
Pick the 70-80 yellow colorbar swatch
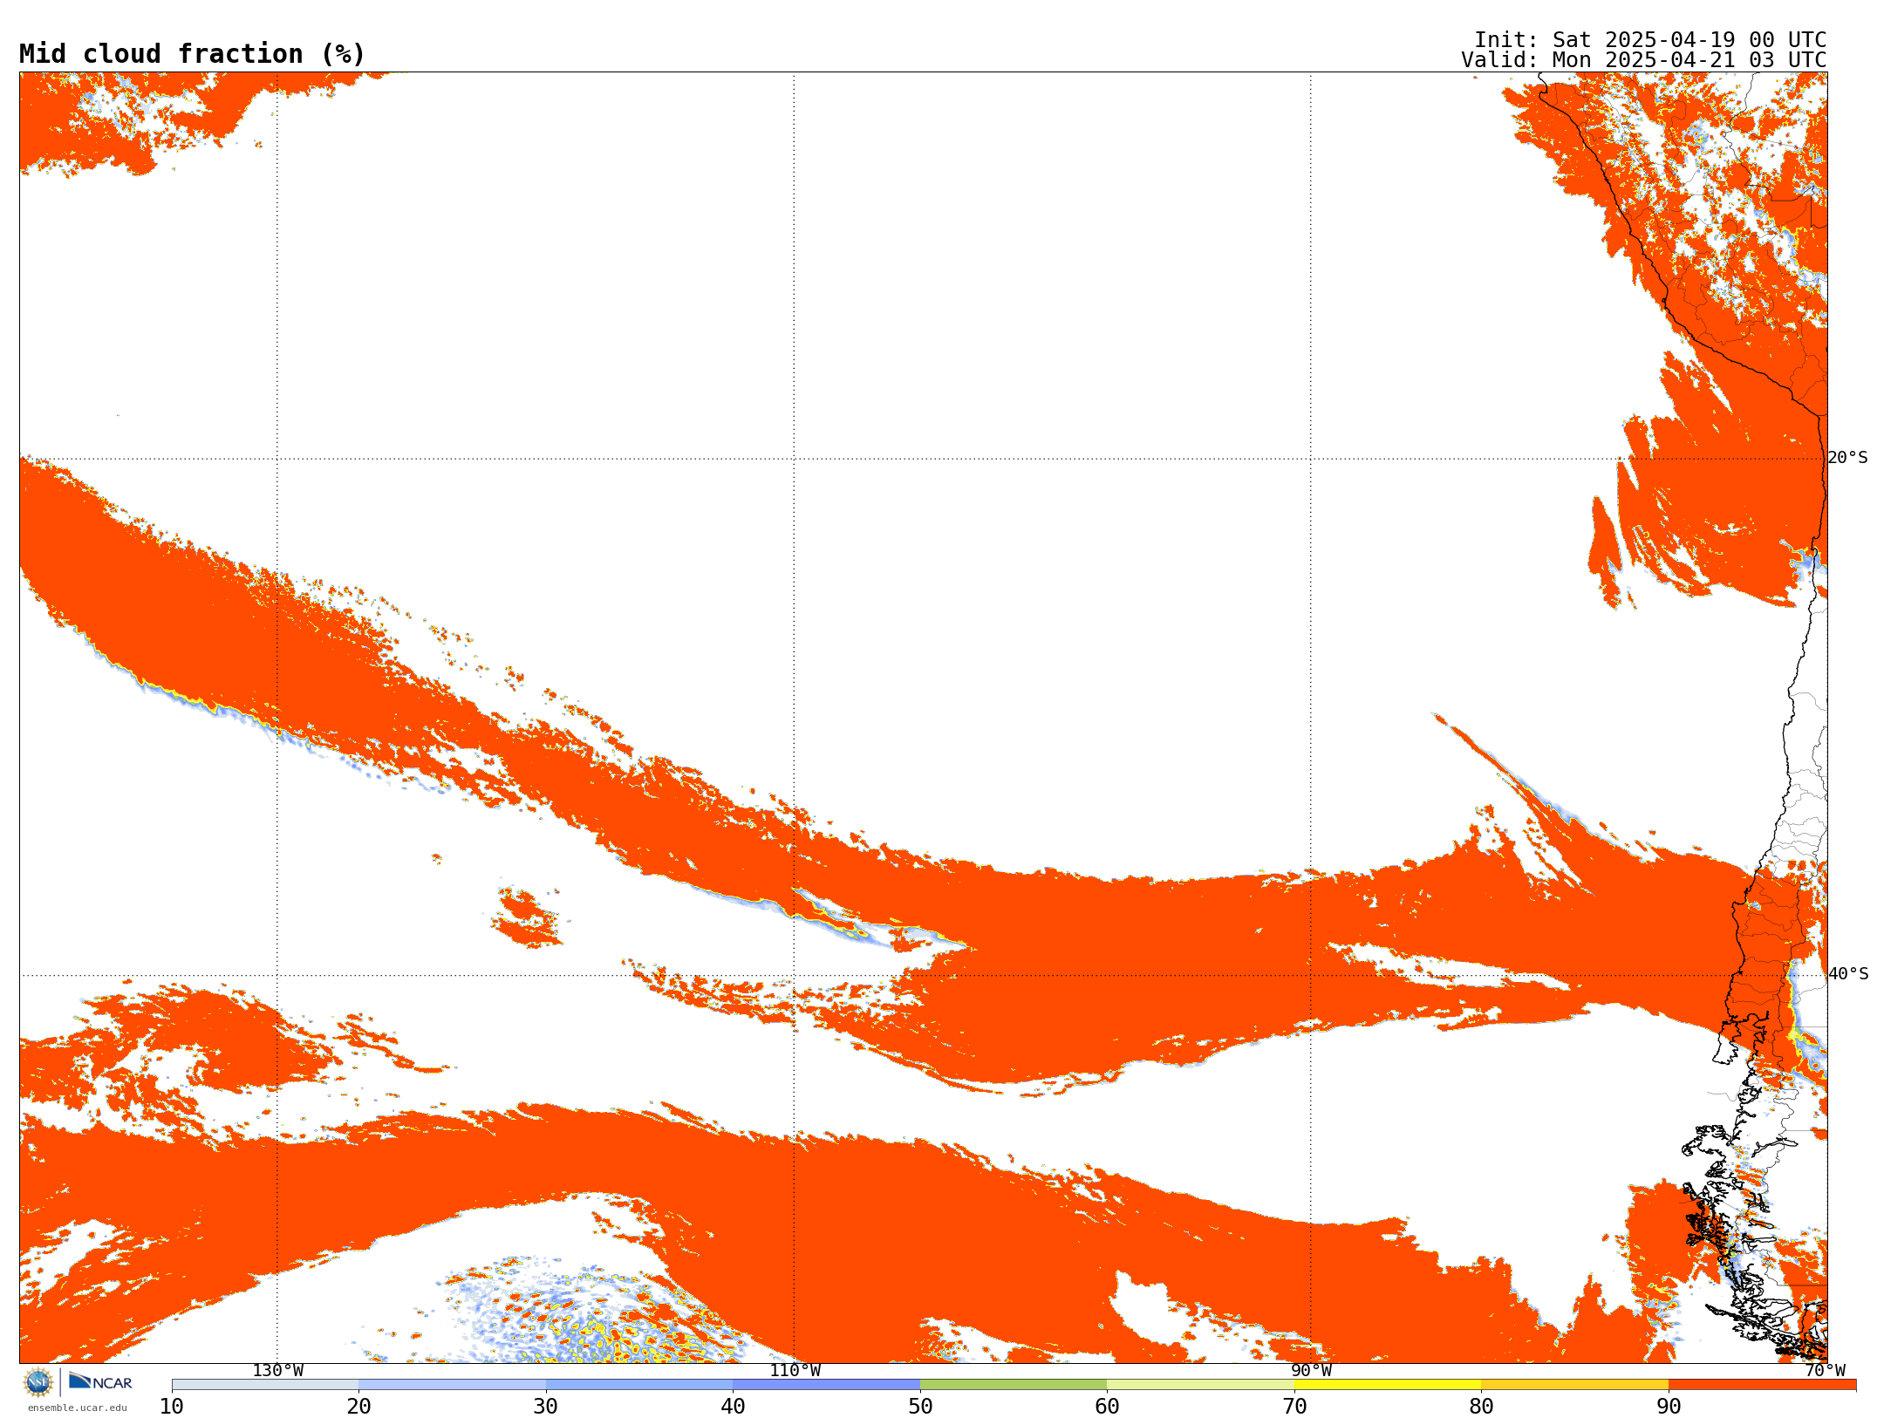coord(1388,1385)
